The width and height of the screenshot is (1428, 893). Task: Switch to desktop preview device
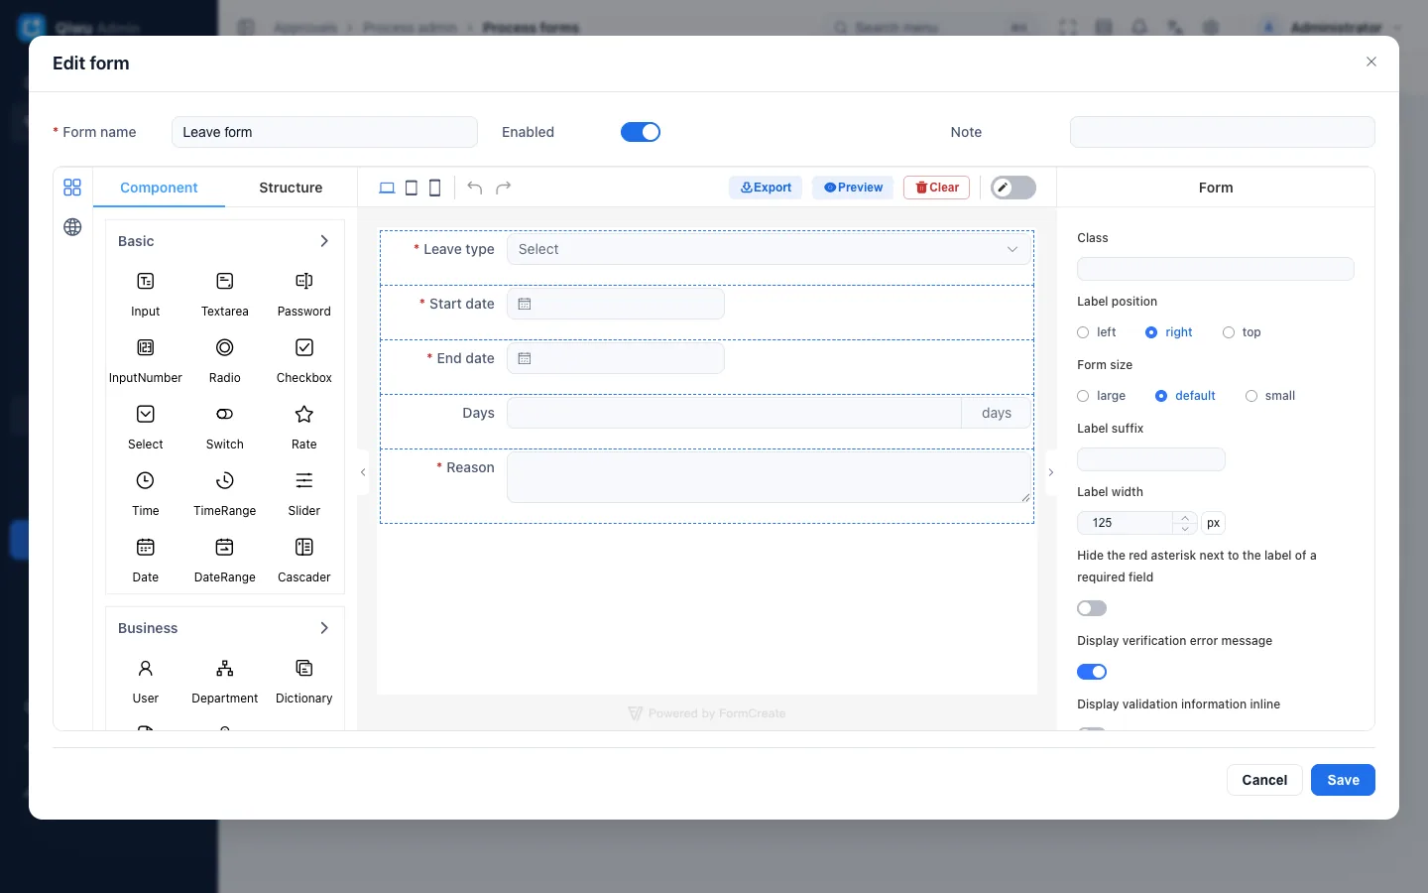(x=387, y=188)
